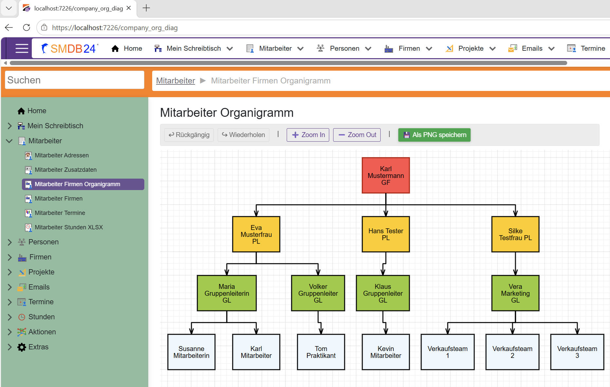
Task: Click Termine text in top menu
Action: [593, 48]
